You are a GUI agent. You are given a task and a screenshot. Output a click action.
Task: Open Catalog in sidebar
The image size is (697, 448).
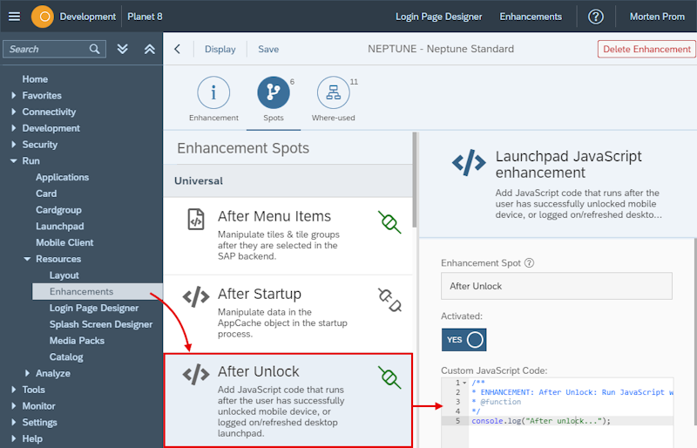(x=66, y=356)
